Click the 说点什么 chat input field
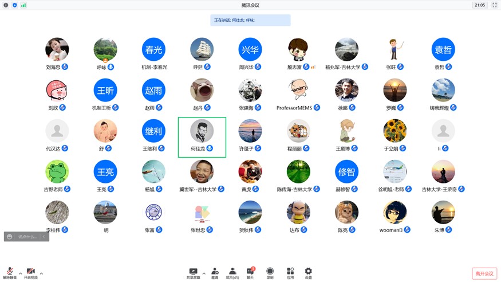The image size is (501, 282). click(x=27, y=237)
